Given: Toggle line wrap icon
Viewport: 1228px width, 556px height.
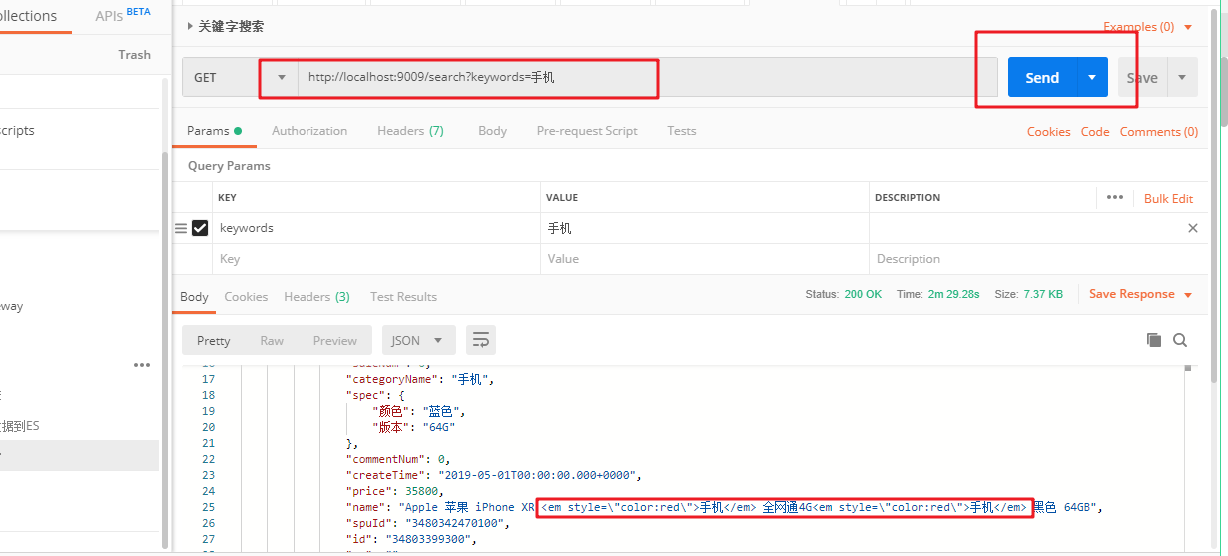Looking at the screenshot, I should (x=481, y=340).
